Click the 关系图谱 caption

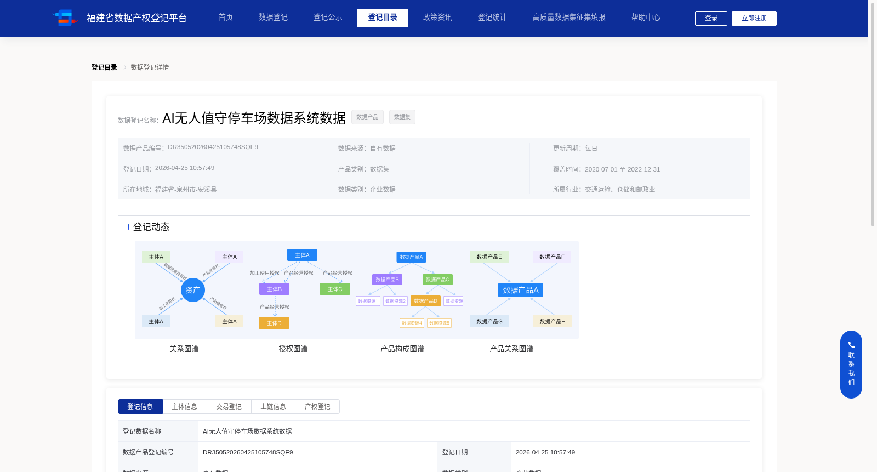(184, 349)
